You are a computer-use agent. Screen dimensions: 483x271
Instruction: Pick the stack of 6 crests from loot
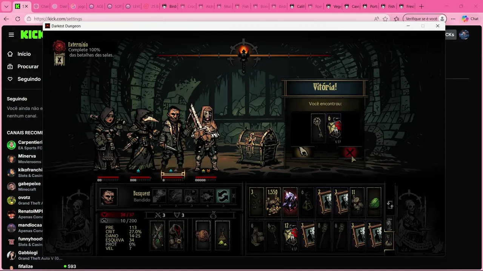click(x=334, y=128)
